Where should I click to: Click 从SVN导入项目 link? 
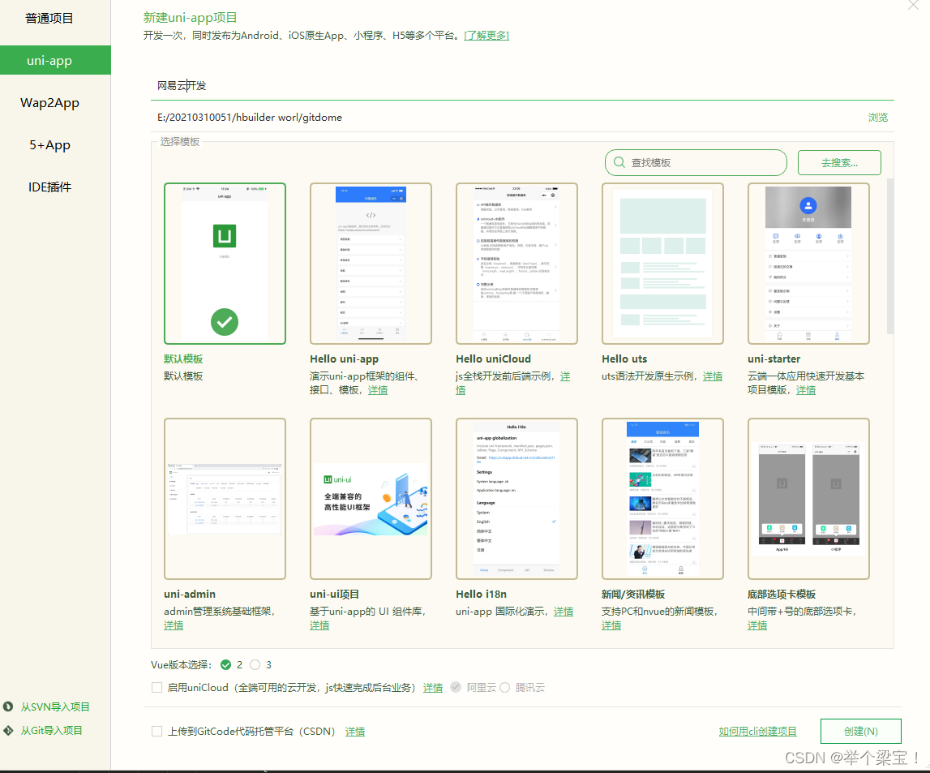55,707
